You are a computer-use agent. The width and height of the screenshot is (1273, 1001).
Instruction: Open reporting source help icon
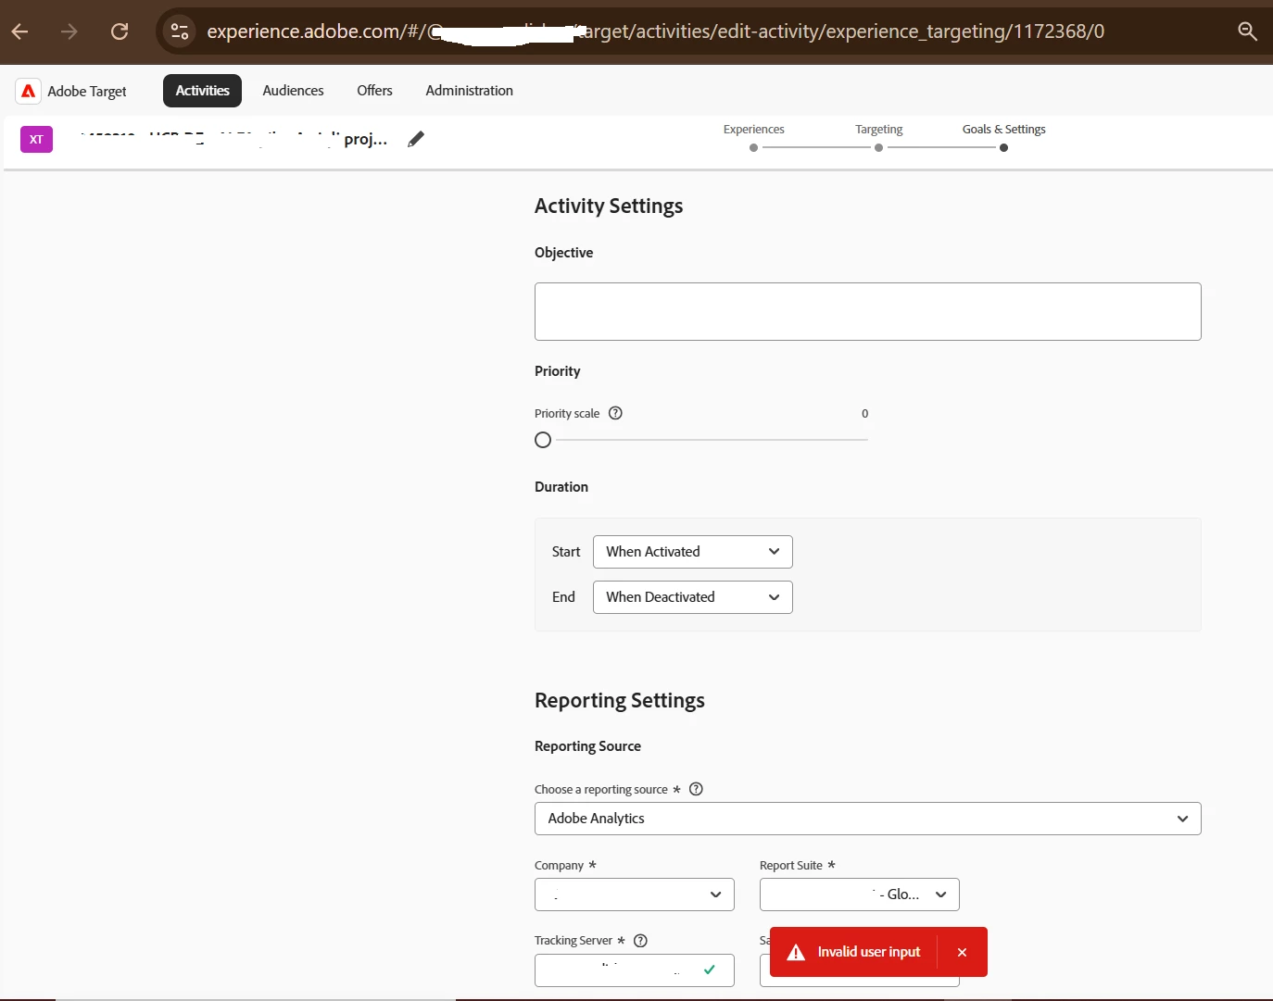(696, 789)
